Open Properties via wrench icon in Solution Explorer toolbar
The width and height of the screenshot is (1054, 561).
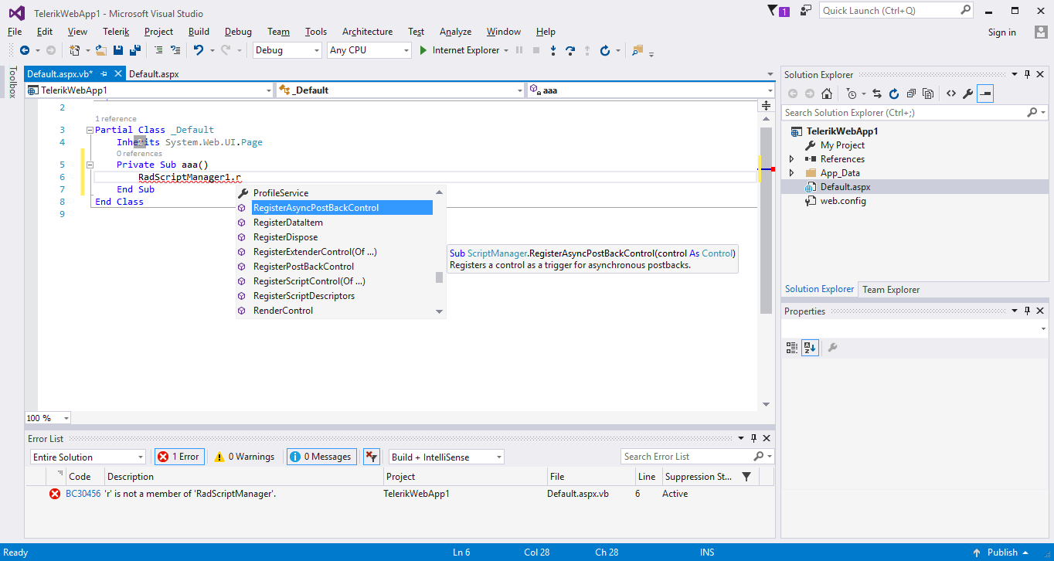coord(967,93)
